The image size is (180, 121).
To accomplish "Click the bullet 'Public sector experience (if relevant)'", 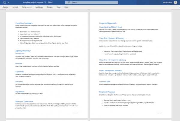I will (31, 41).
